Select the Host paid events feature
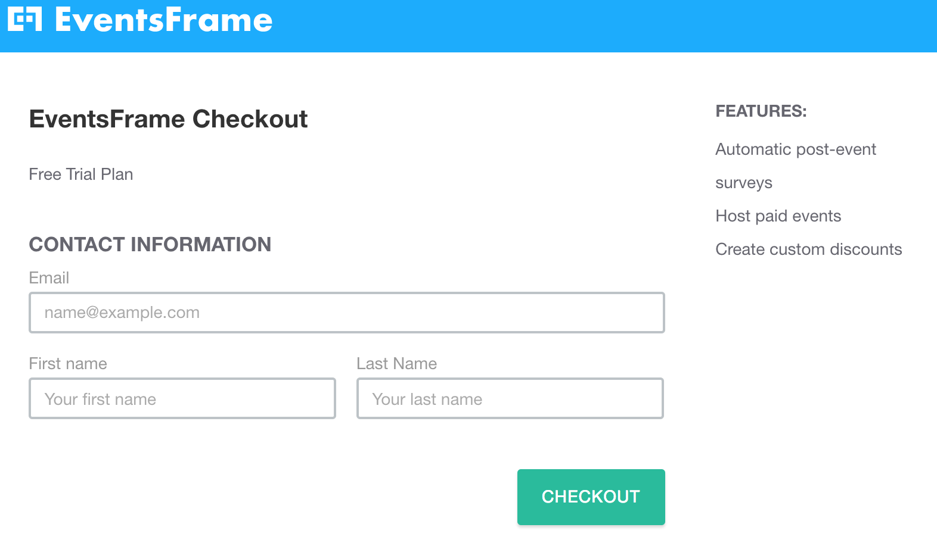This screenshot has width=937, height=543. (778, 216)
